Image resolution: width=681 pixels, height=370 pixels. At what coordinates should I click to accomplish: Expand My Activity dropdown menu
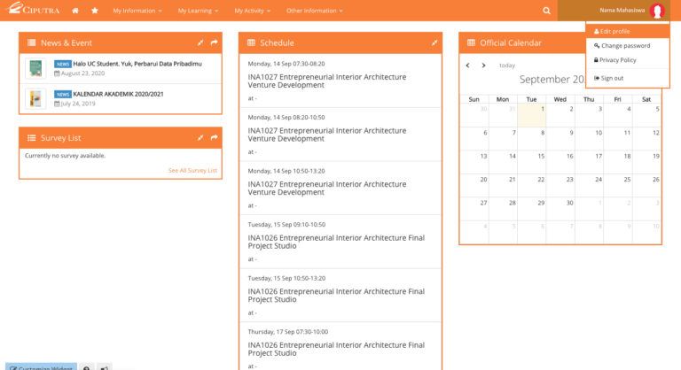253,11
